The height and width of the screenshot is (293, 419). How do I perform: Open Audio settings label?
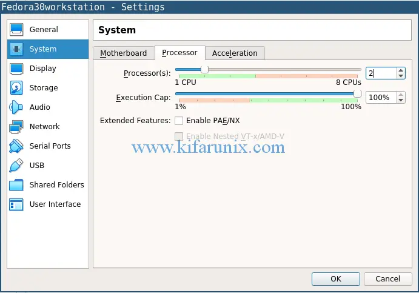coord(40,107)
